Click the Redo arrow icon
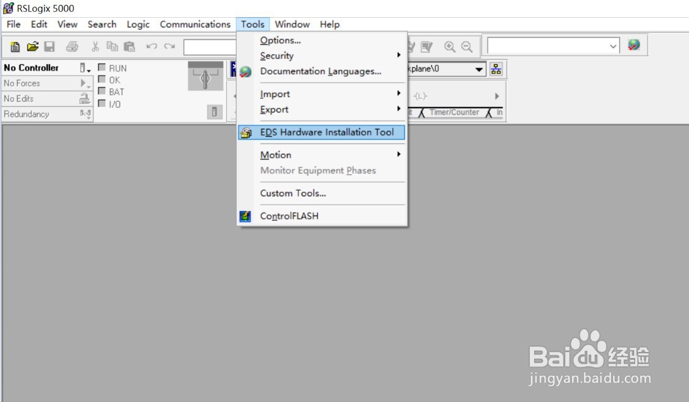 (x=169, y=46)
